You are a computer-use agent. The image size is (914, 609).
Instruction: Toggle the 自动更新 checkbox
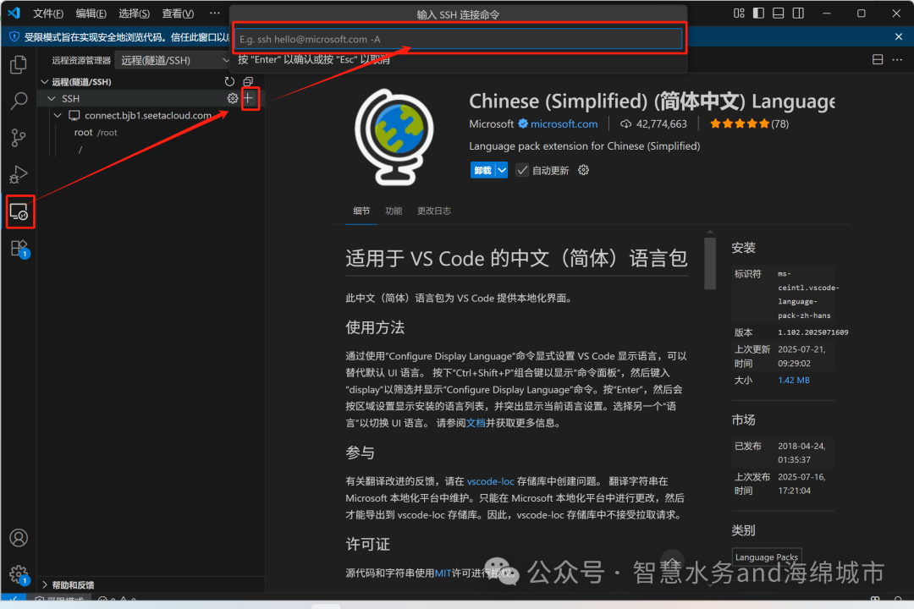tap(522, 170)
